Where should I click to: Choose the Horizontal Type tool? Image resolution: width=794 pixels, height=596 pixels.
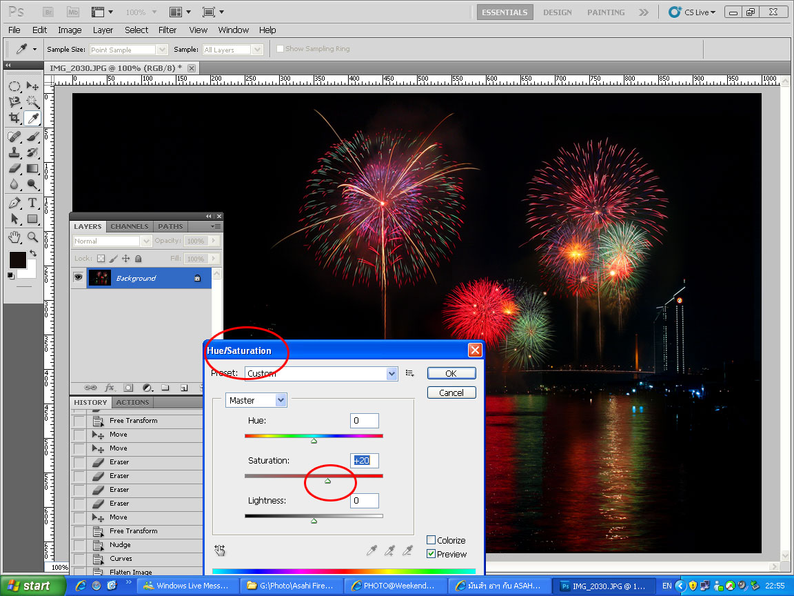[x=32, y=203]
